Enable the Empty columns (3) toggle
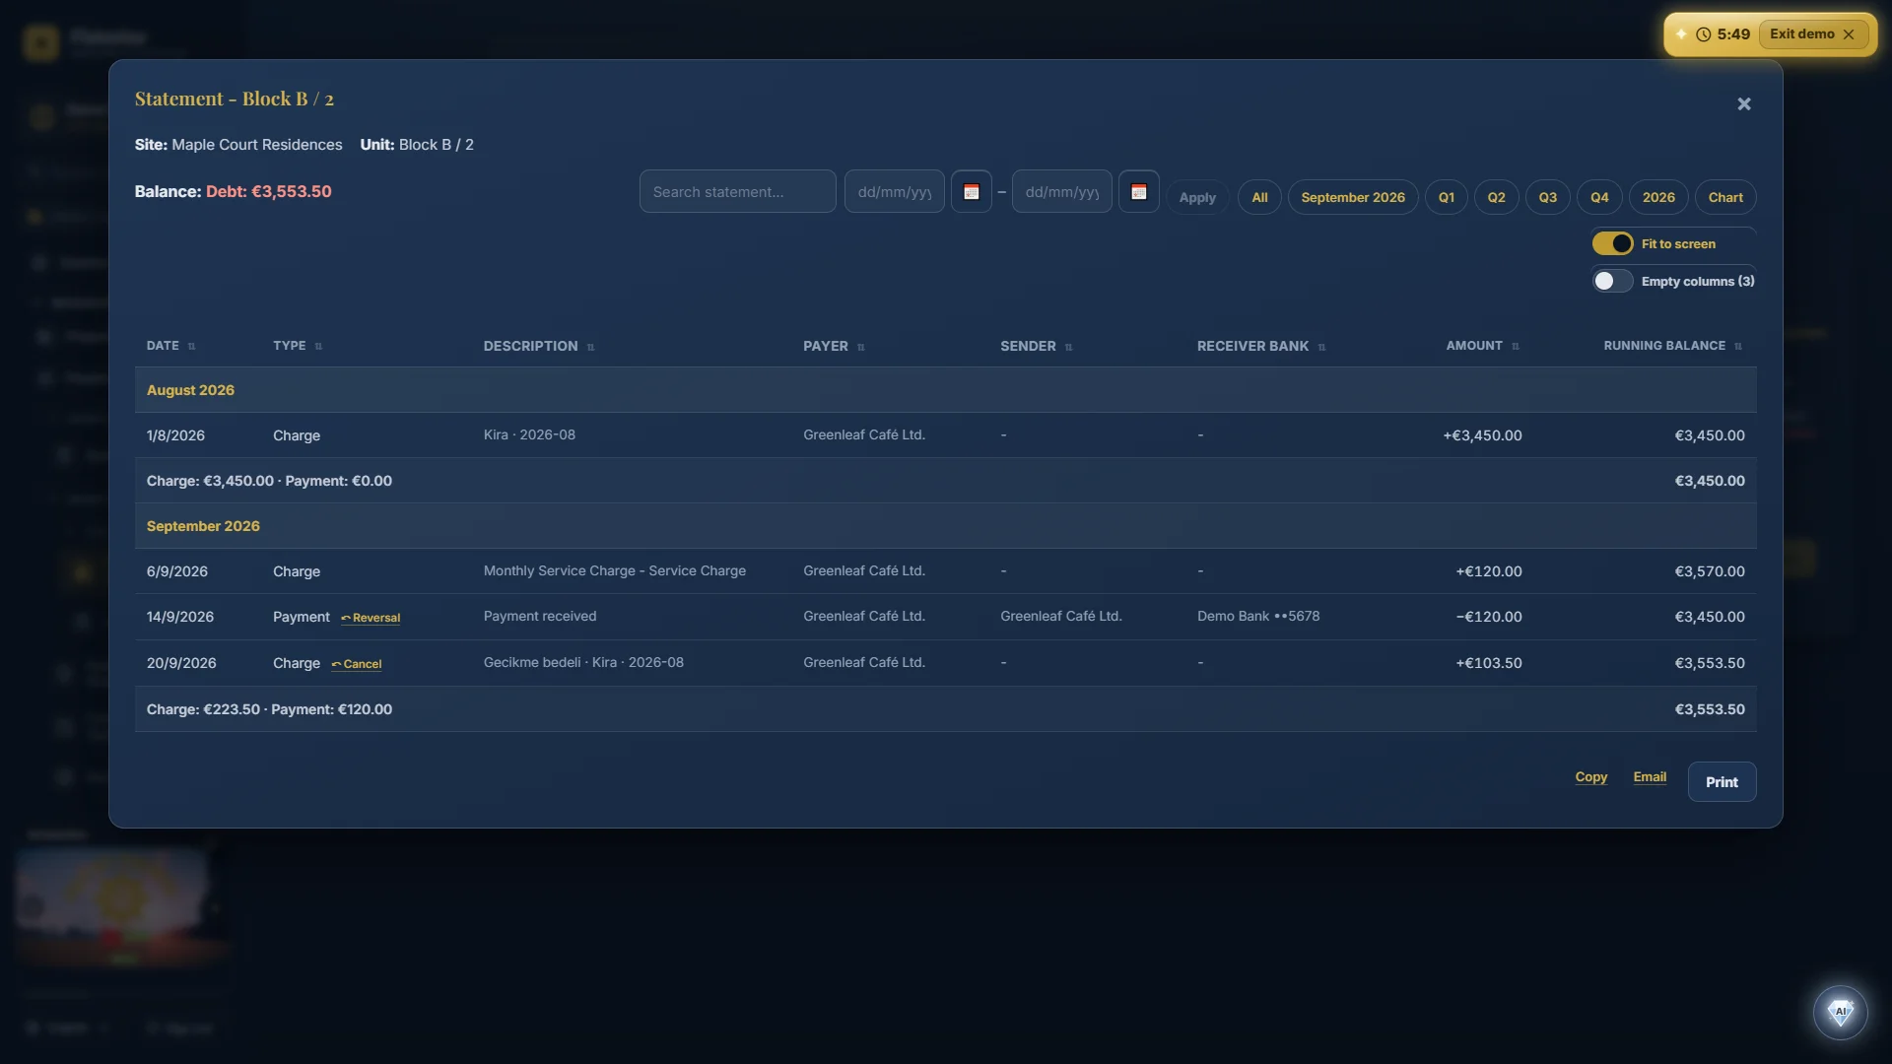Screen dimensions: 1892x1064 click(1612, 281)
